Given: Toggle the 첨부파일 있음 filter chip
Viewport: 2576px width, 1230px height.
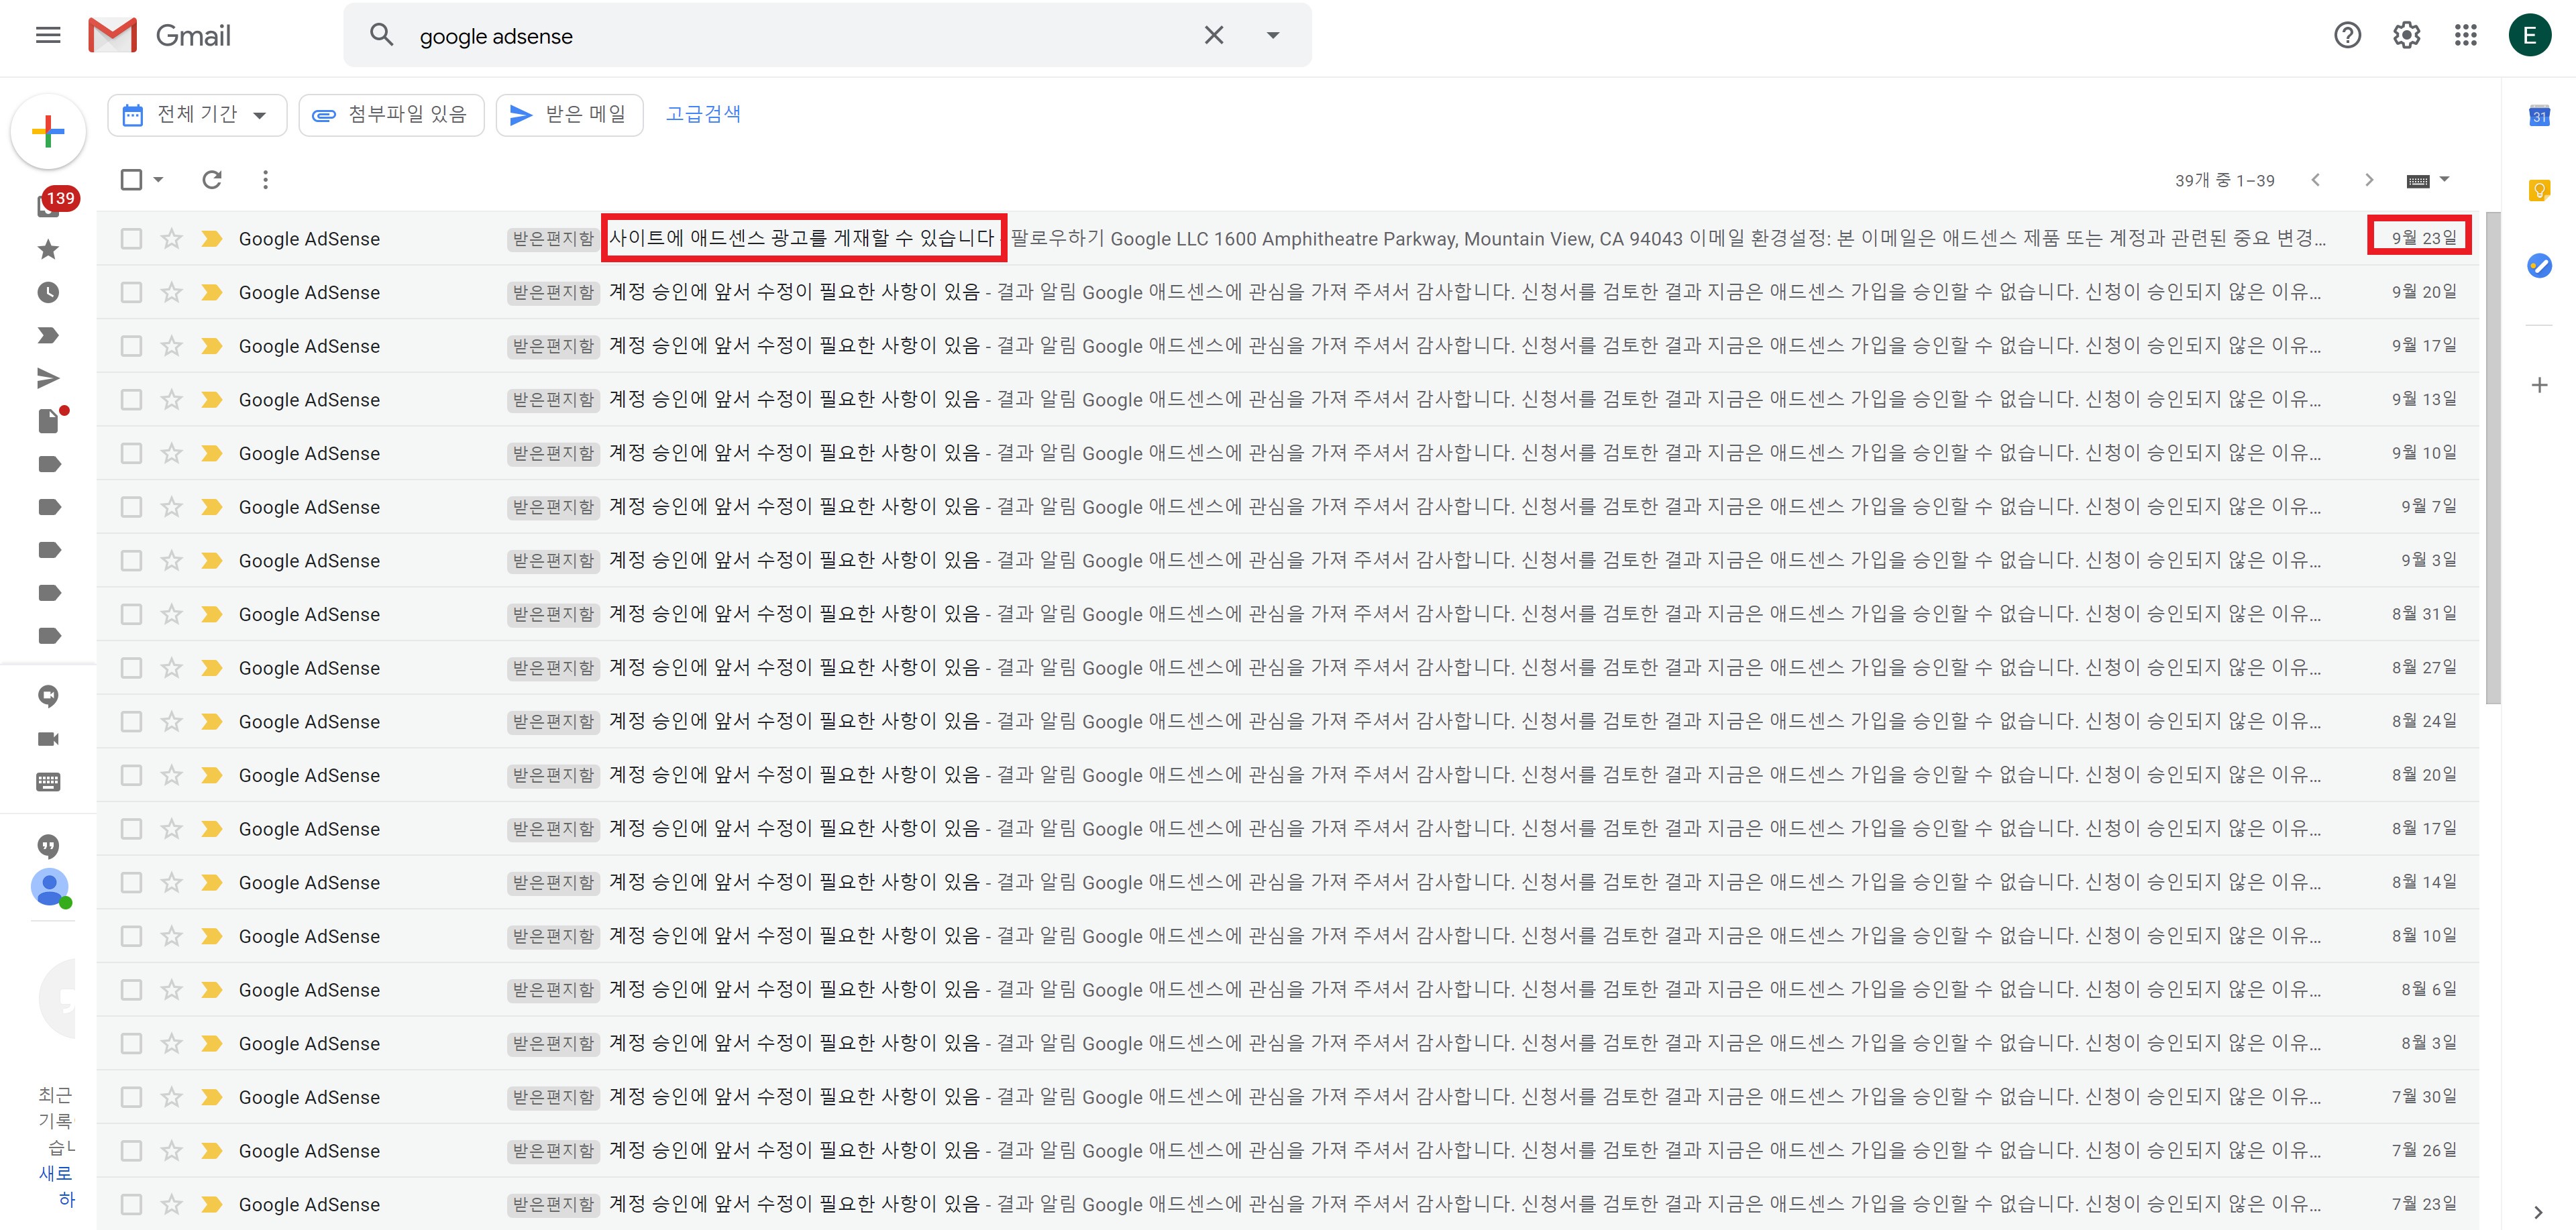Looking at the screenshot, I should [391, 115].
